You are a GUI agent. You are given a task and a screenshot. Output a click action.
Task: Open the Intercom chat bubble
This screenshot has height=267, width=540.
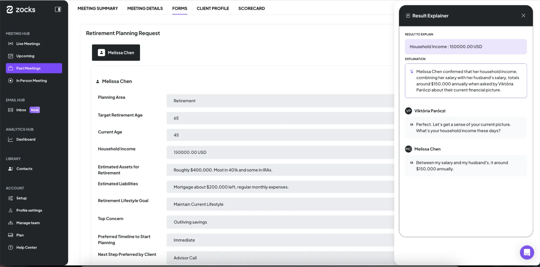click(x=527, y=252)
